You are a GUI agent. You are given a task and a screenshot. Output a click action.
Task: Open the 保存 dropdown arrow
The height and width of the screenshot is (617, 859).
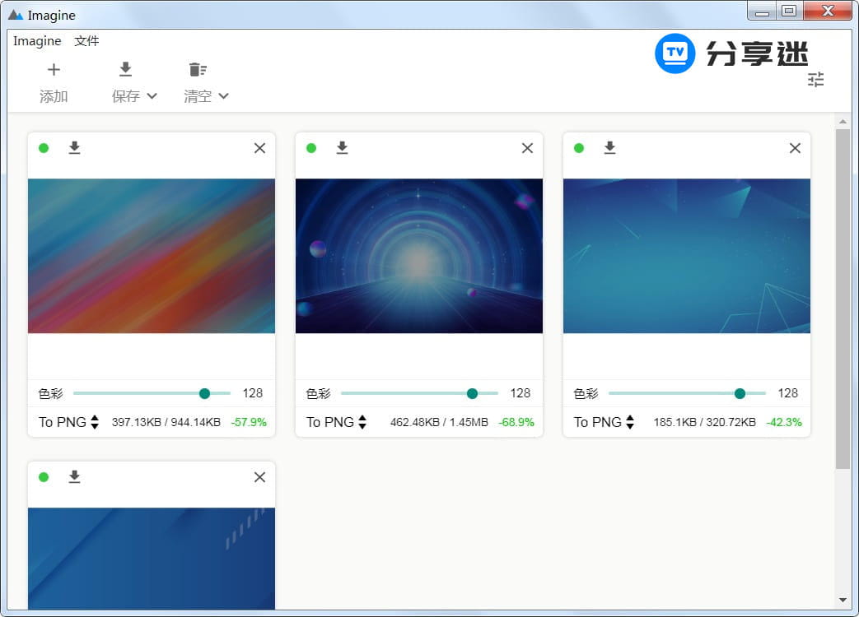151,96
